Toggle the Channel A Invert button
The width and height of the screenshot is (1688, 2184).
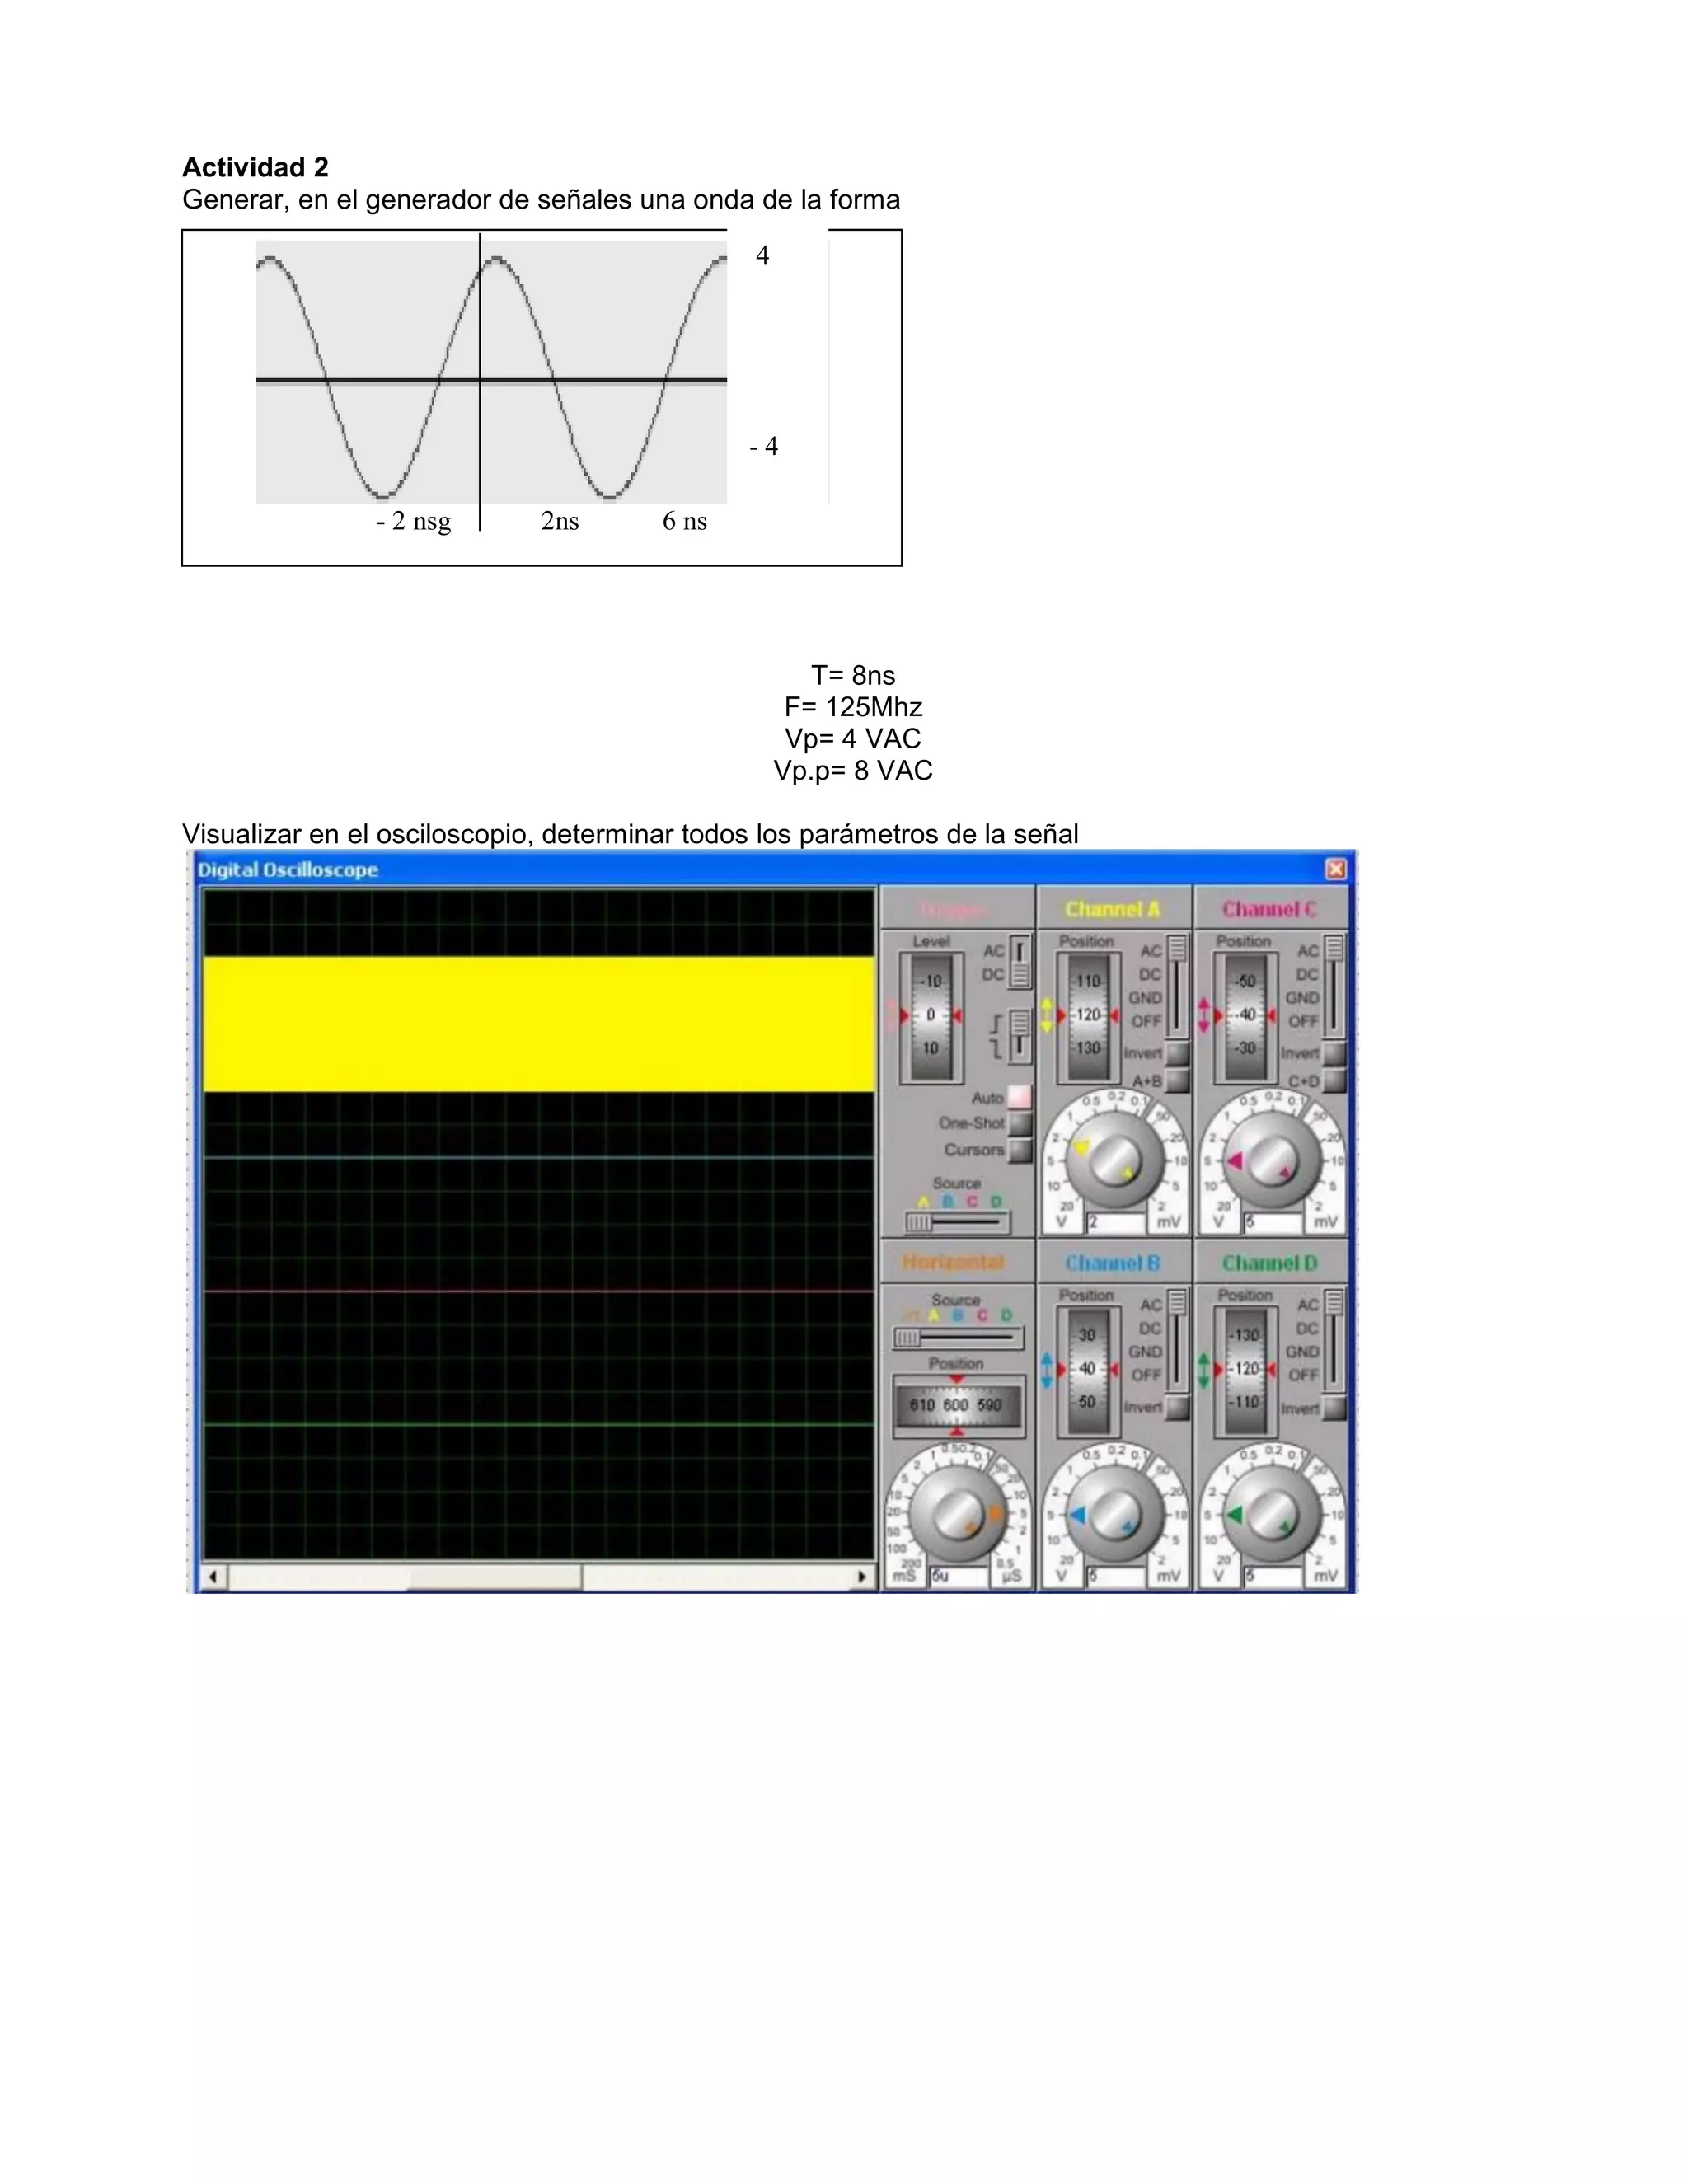pos(1177,1054)
